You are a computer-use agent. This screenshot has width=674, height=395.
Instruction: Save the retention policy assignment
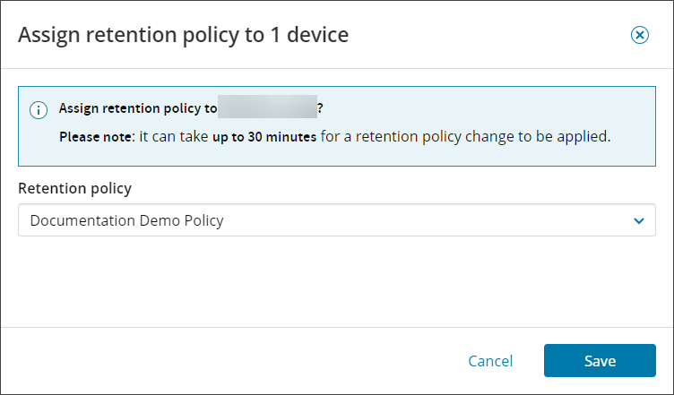pos(600,361)
